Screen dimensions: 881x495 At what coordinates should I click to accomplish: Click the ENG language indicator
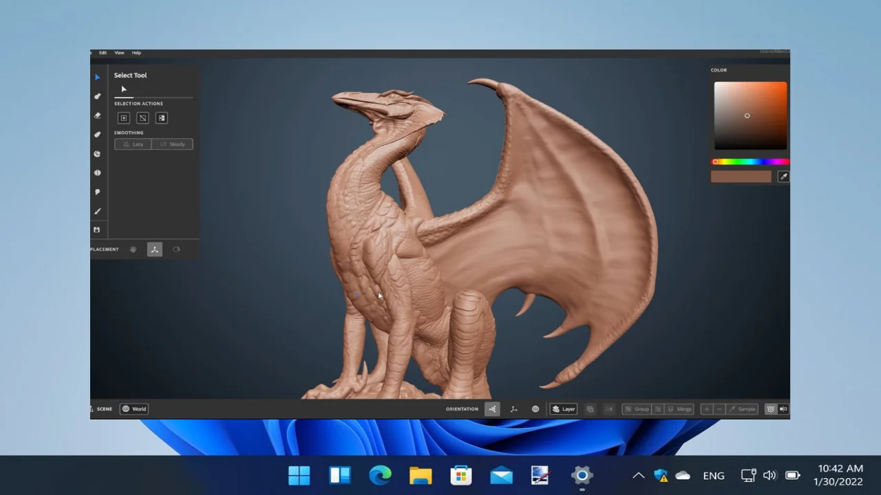pos(714,475)
